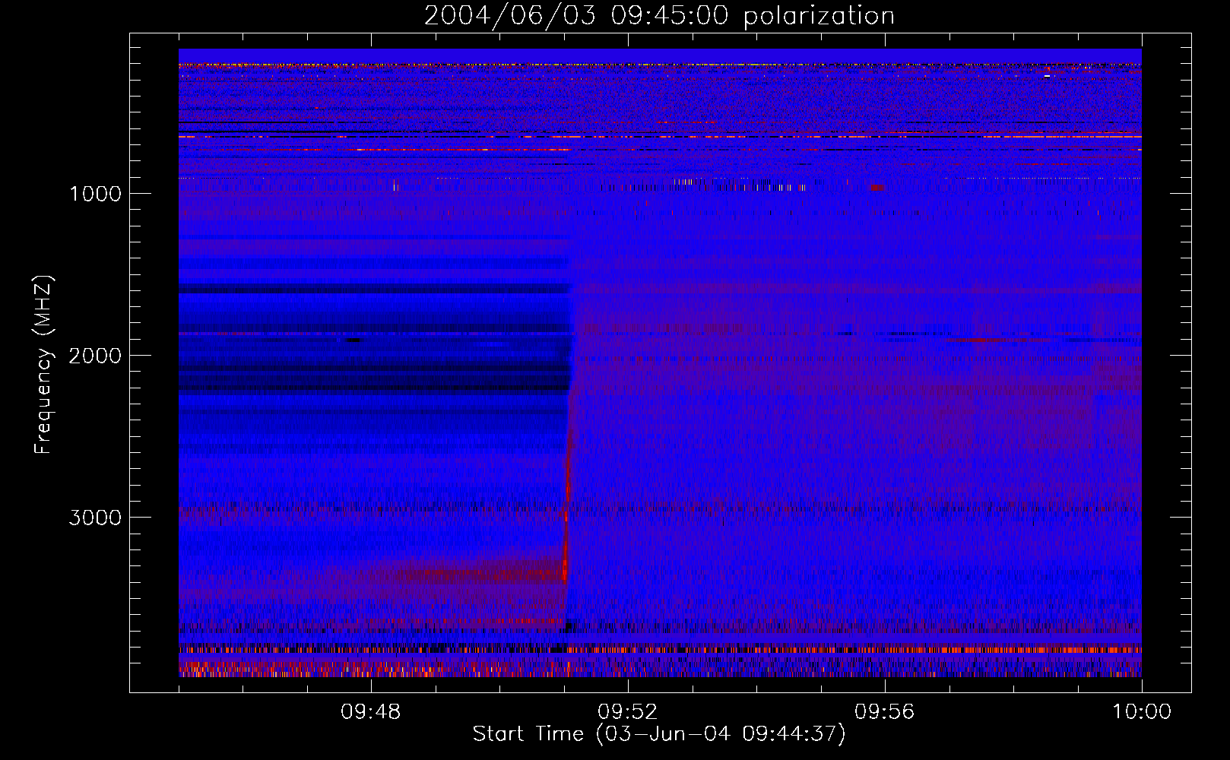Click the 'Frequency (MHZ)' axis label
Screen dimensions: 1230x760
43,365
